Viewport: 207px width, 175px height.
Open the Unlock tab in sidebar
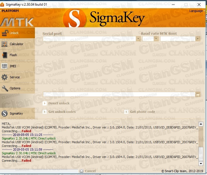(17, 33)
